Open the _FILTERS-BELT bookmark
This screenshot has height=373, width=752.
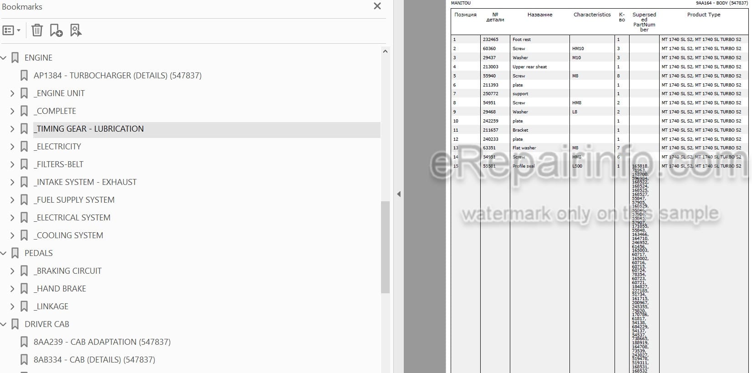[x=59, y=164]
